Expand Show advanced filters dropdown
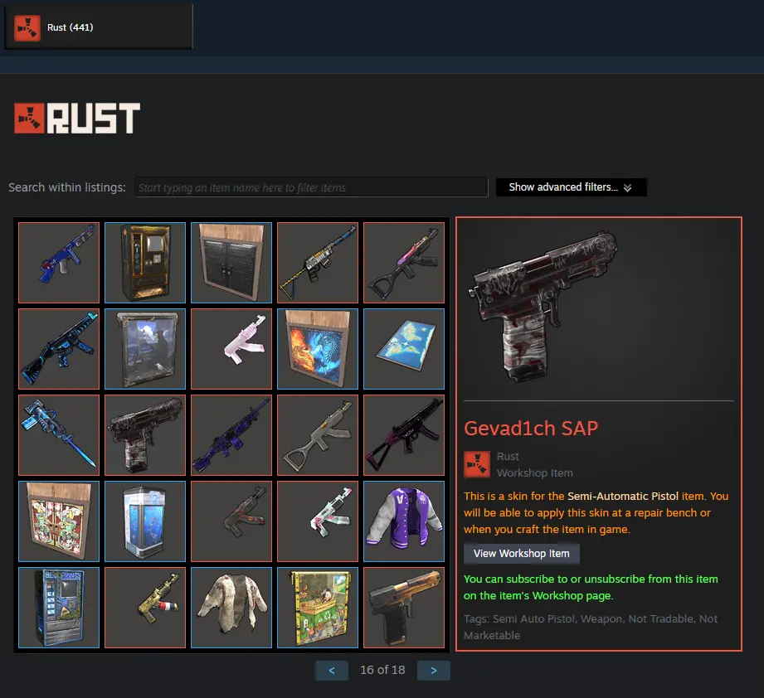Viewport: 764px width, 698px height. tap(571, 187)
